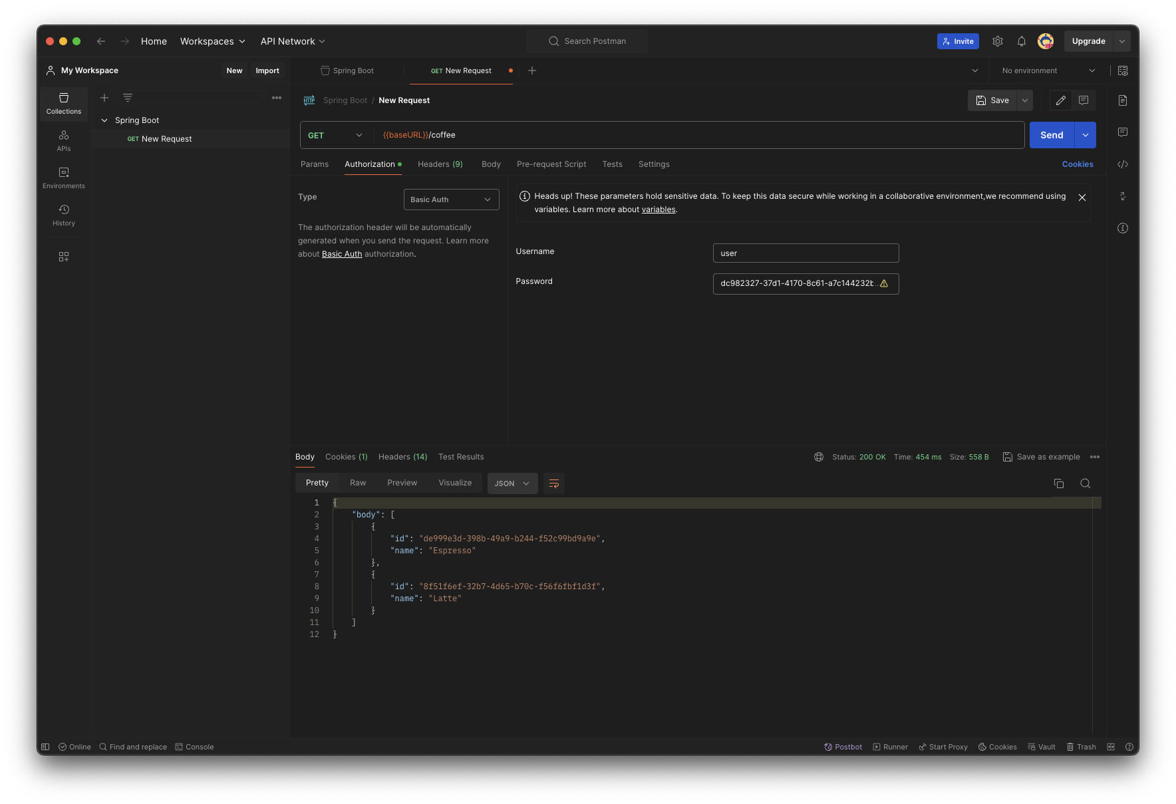Expand the Upgrade options arrow
1176x804 pixels.
tap(1122, 41)
